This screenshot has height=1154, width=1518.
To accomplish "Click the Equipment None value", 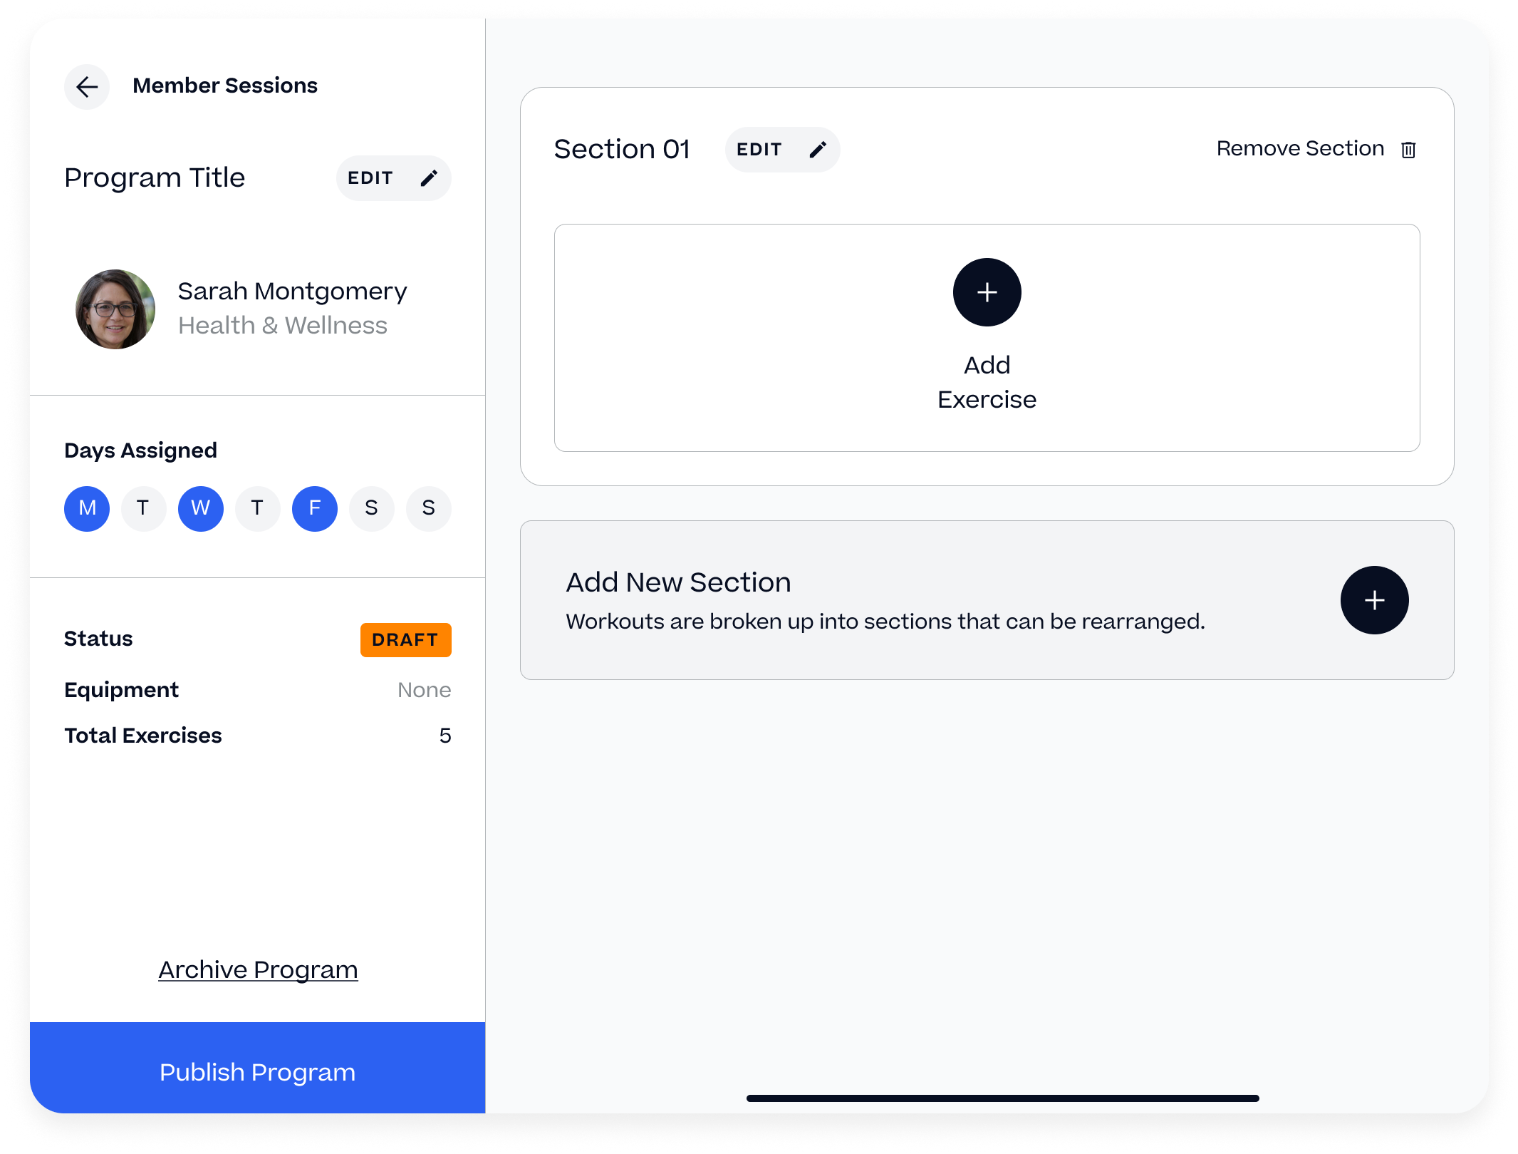I will pos(424,690).
